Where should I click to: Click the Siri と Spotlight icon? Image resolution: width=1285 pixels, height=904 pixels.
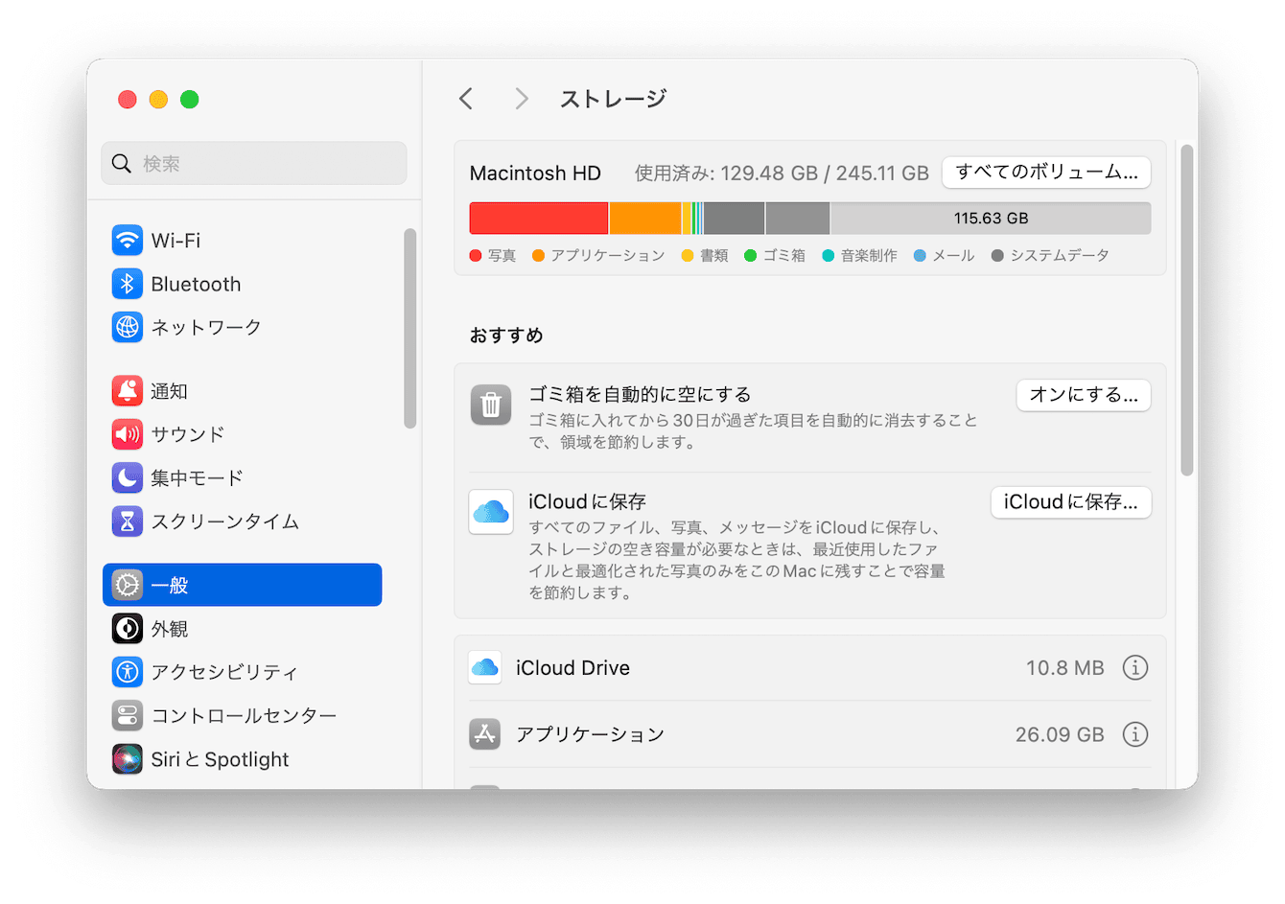[x=128, y=759]
